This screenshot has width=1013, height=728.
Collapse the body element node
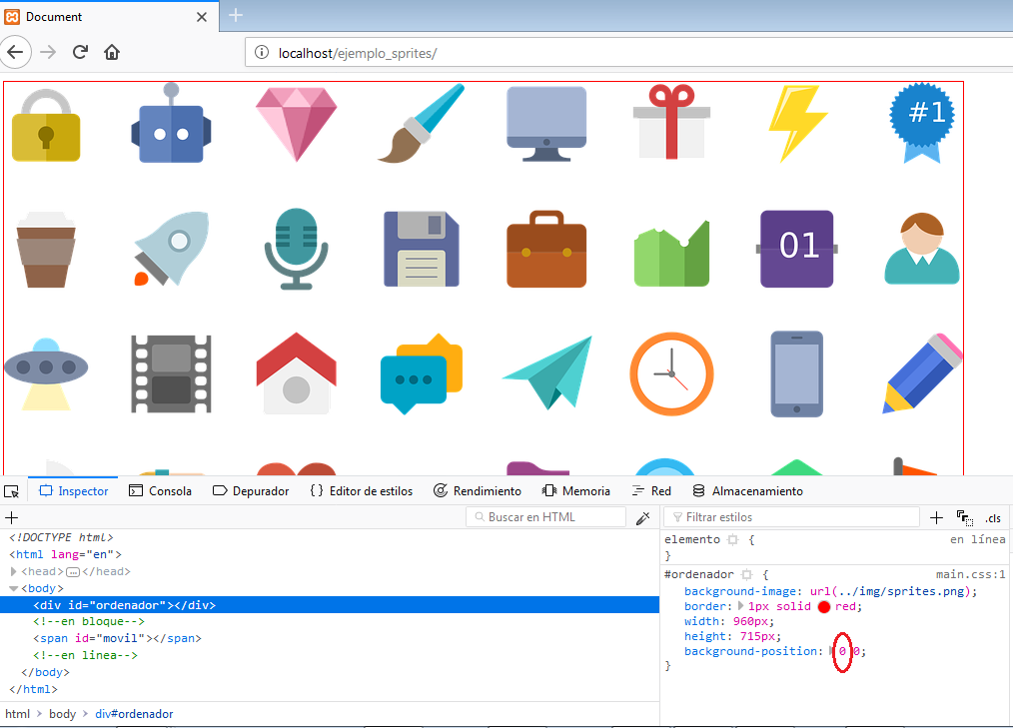pyautogui.click(x=14, y=588)
